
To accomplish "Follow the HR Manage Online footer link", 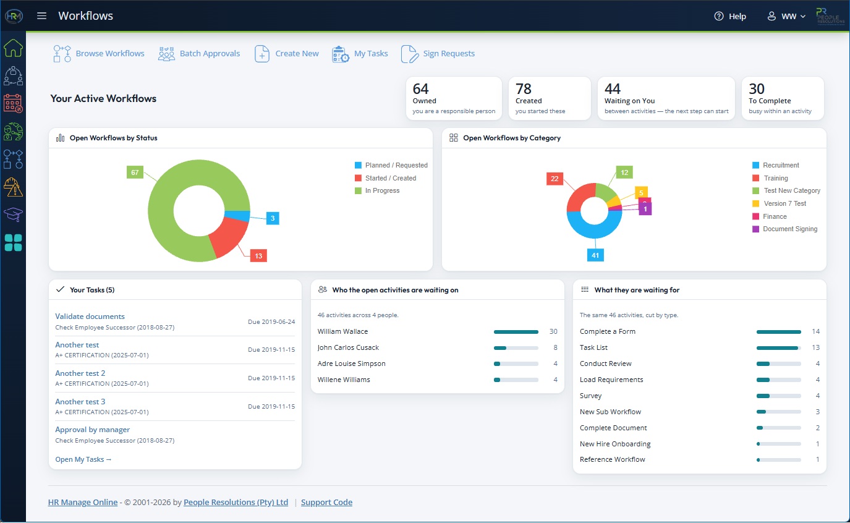I will (83, 503).
